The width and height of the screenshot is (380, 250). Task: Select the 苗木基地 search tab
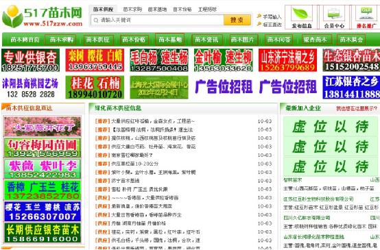157,10
